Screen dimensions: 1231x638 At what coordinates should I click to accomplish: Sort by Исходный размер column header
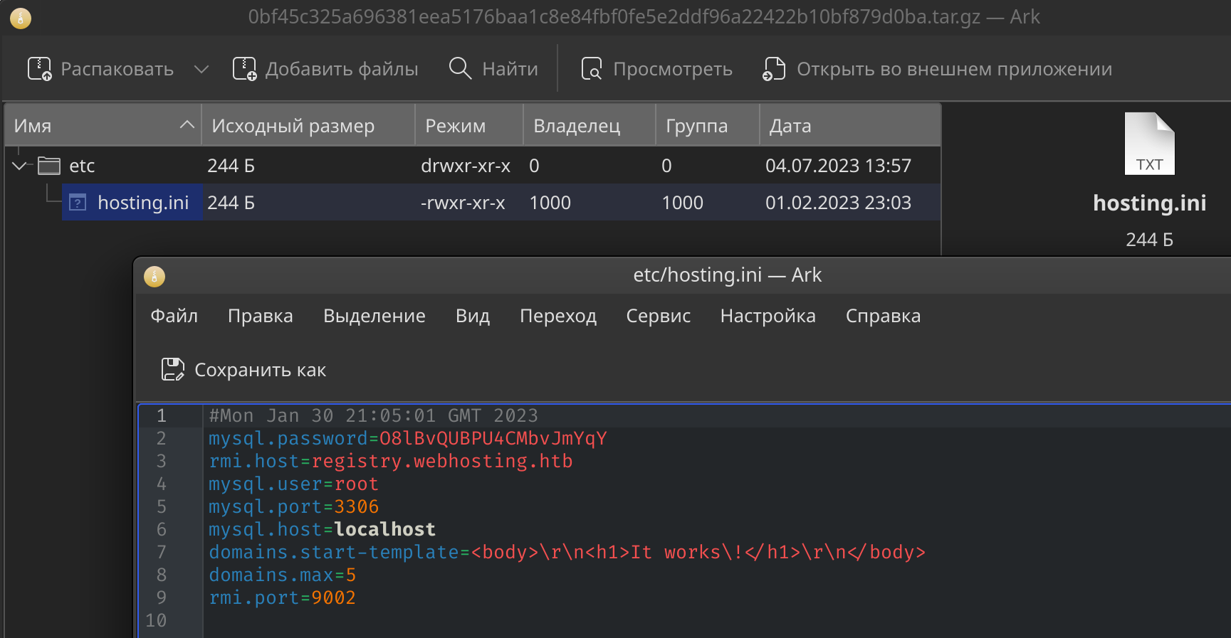pyautogui.click(x=308, y=125)
